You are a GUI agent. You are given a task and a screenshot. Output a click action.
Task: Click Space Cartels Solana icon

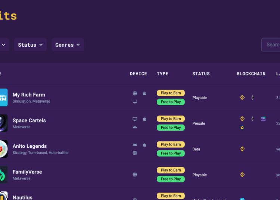pyautogui.click(x=264, y=119)
